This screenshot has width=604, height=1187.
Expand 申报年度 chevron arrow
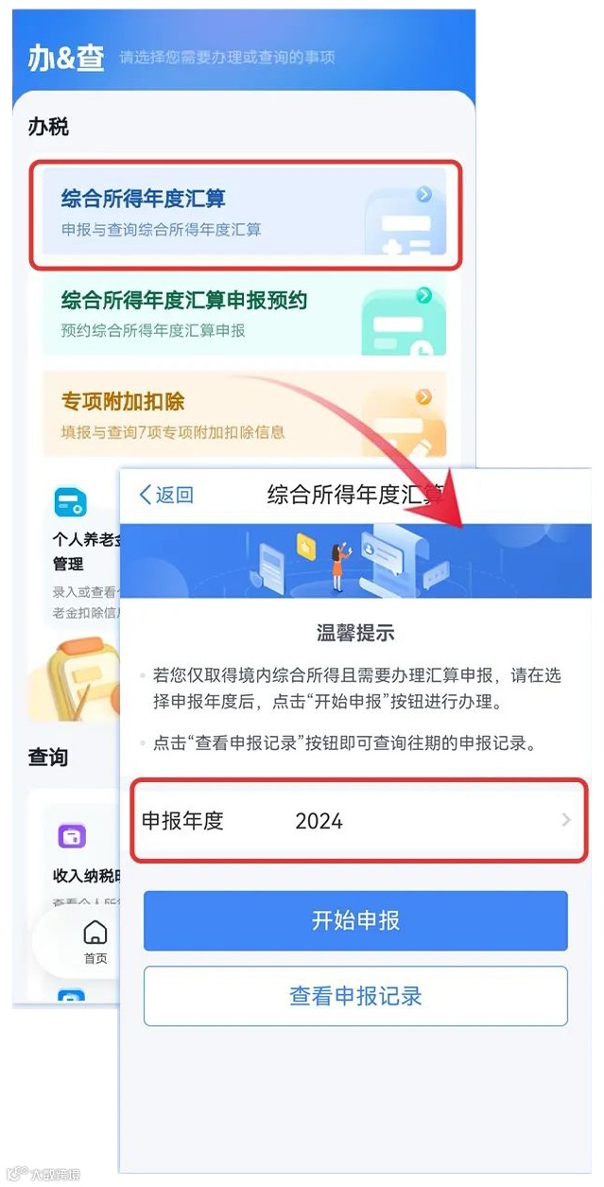(566, 820)
